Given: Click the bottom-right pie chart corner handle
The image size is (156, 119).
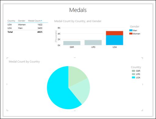Looking at the screenshot, I should point(142,110).
